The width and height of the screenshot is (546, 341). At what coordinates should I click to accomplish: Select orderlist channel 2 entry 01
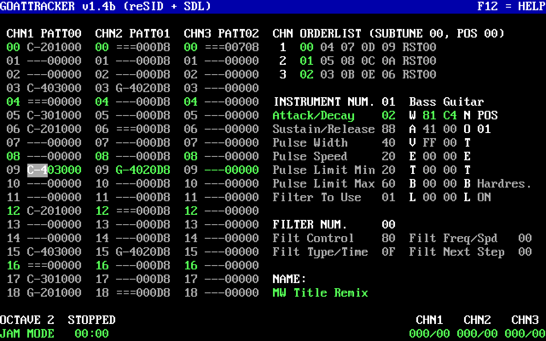(307, 61)
